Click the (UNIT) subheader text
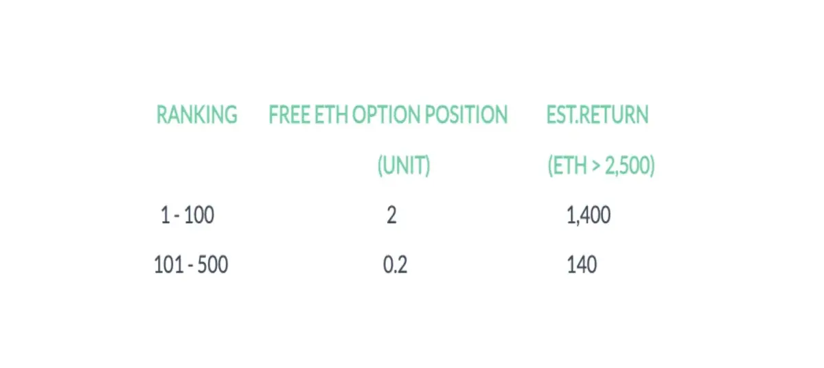Viewport: 824px width, 368px height. tap(404, 166)
